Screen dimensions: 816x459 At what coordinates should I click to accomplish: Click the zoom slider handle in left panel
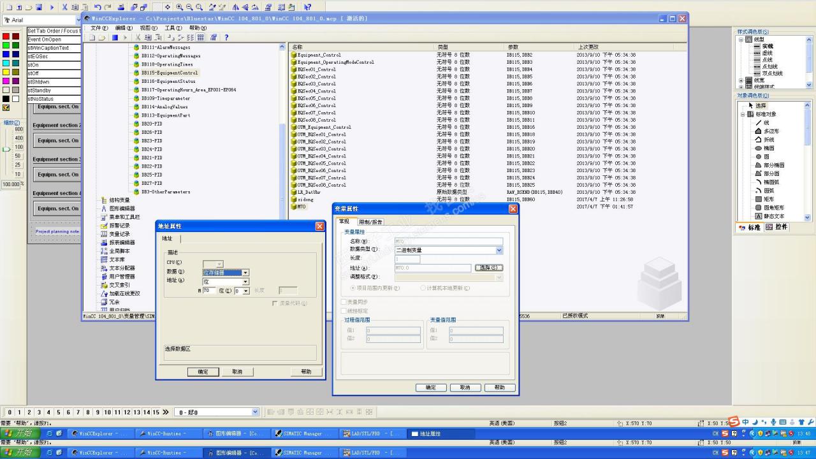[6, 150]
